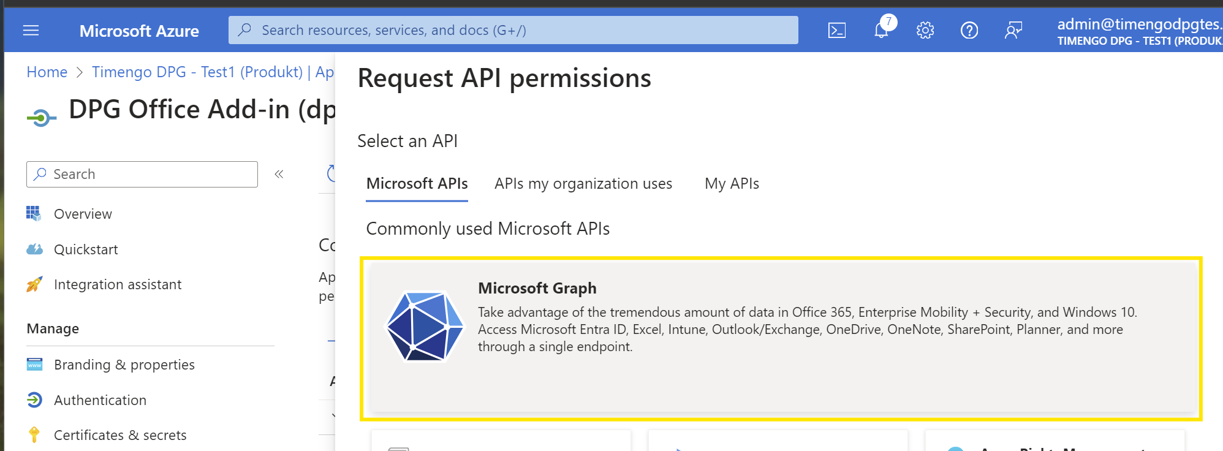Open the feedback icon in header

[1013, 31]
